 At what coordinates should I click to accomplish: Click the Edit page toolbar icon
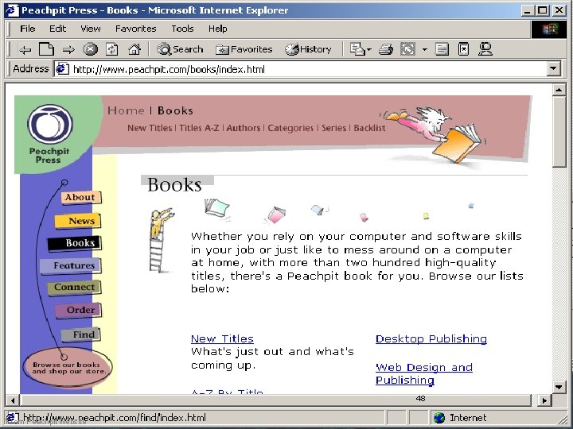[x=407, y=49]
